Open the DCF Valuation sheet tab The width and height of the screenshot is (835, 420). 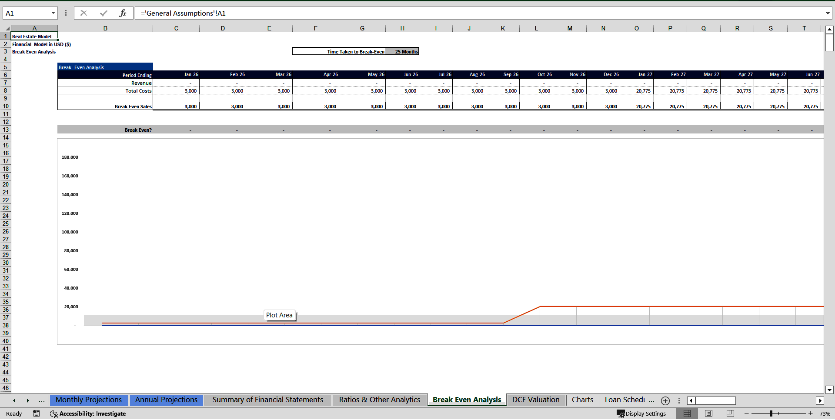click(x=536, y=400)
